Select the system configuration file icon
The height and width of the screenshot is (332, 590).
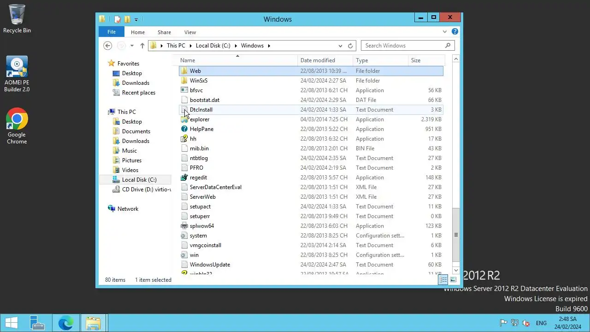pyautogui.click(x=184, y=236)
